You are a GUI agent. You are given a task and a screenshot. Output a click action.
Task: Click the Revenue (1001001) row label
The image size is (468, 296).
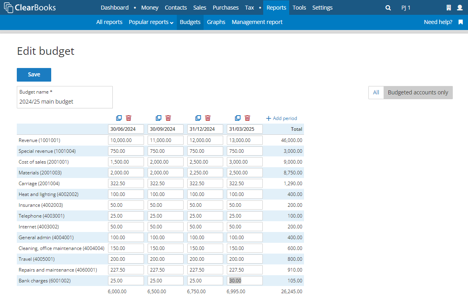[x=39, y=140]
